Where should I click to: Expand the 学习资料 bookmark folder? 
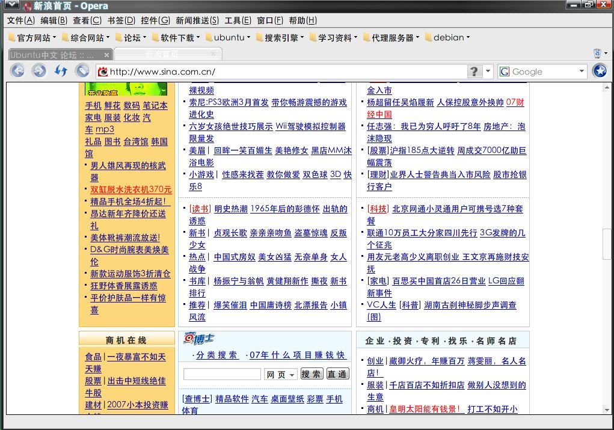point(334,38)
